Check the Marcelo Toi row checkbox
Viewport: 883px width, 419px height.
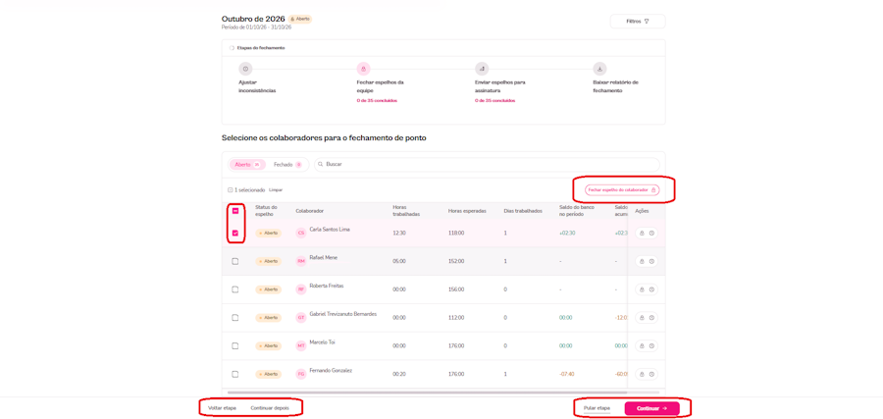click(x=235, y=345)
